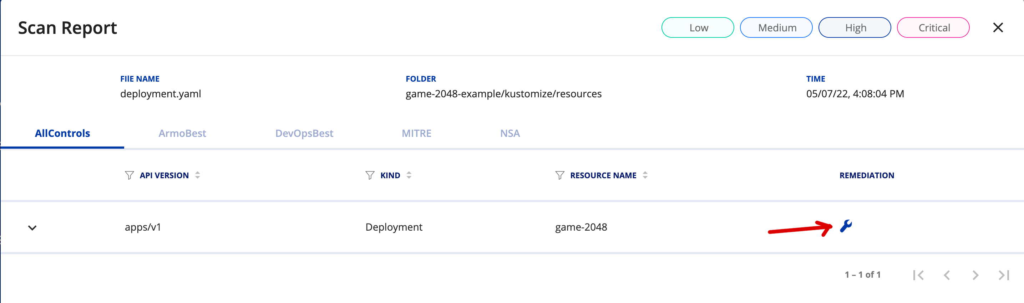Go to first page
The width and height of the screenshot is (1024, 303).
pyautogui.click(x=918, y=275)
